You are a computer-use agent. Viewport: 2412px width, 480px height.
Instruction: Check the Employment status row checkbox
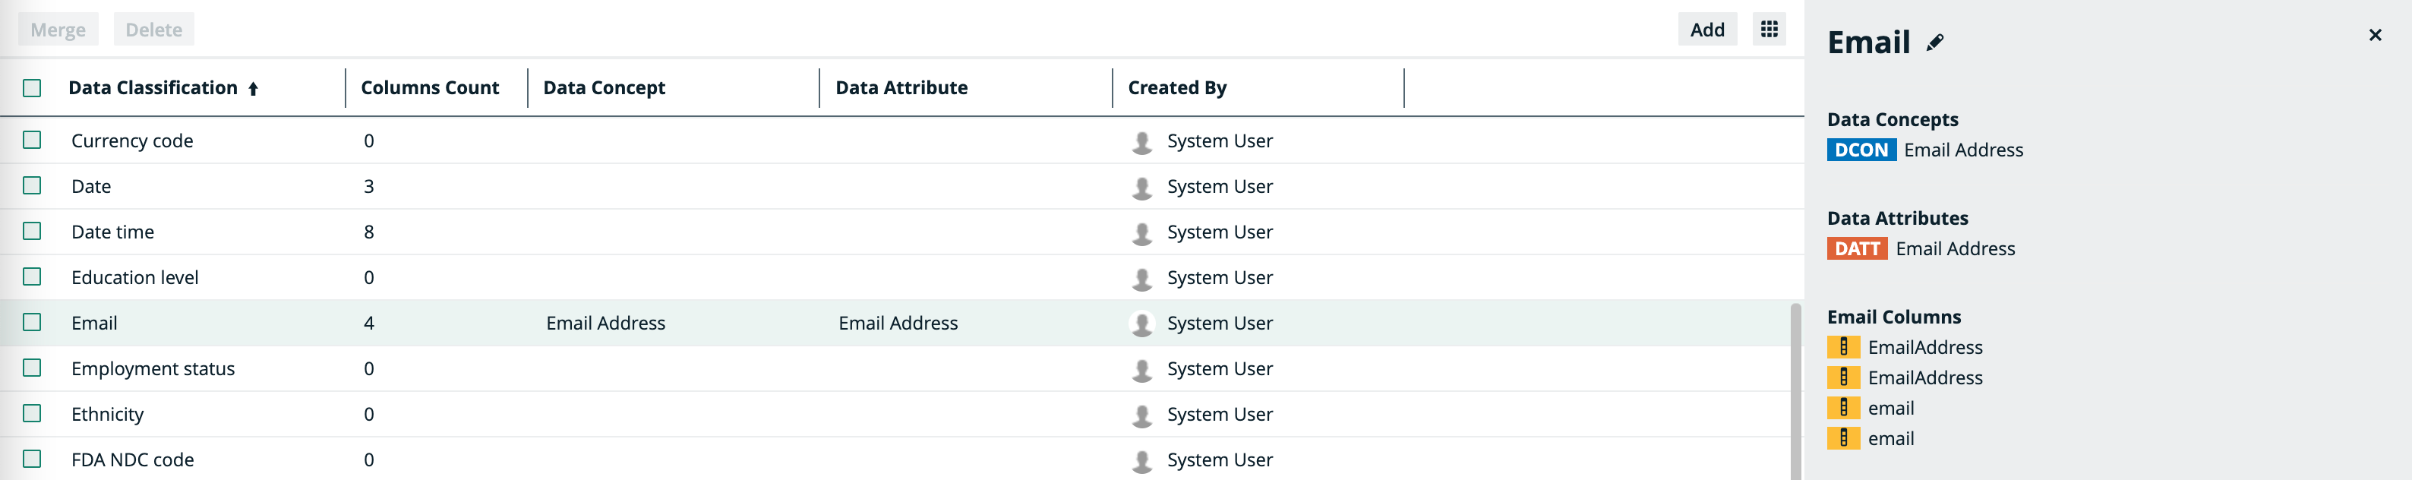32,368
